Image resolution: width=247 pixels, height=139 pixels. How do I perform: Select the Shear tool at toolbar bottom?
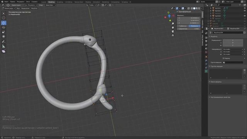pyautogui.click(x=3, y=51)
